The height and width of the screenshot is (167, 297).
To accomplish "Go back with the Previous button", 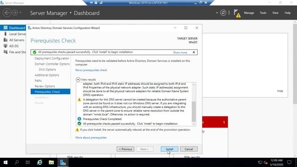I will pyautogui.click(x=125, y=149).
